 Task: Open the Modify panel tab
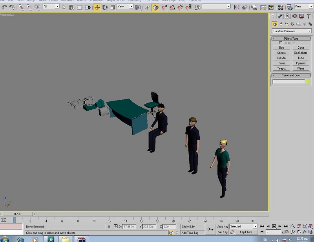[x=280, y=16]
